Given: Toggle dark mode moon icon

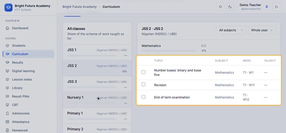Looking at the screenshot, I should point(230,7).
